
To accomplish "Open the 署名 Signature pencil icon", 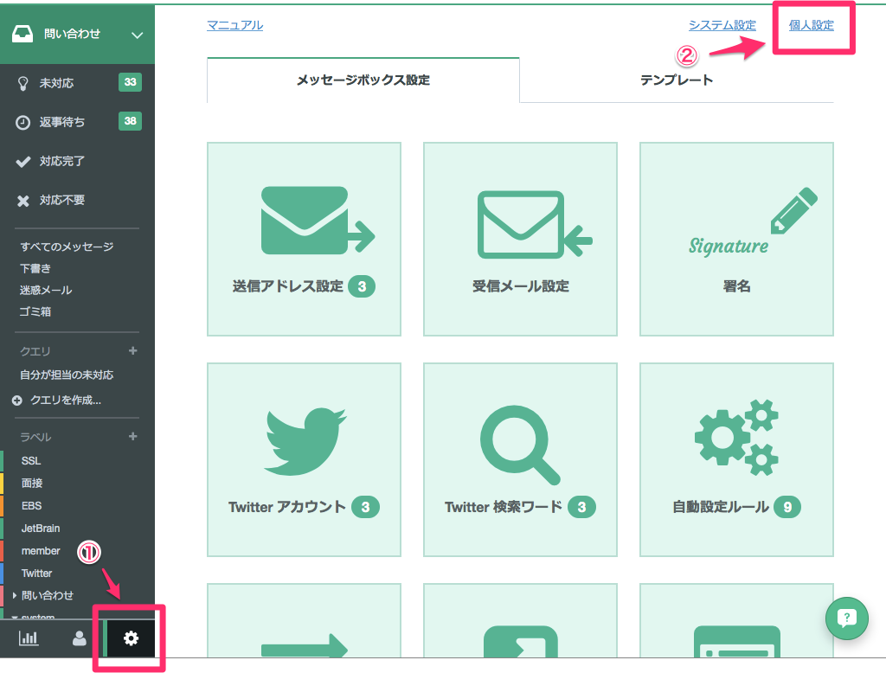I will pos(753,222).
